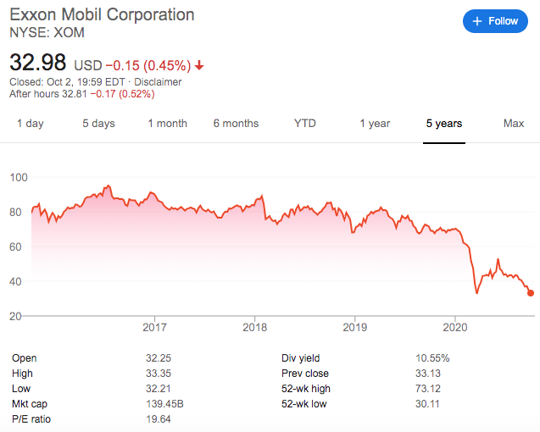The image size is (540, 432).
Task: Click the plus icon in Follow button
Action: [x=477, y=21]
